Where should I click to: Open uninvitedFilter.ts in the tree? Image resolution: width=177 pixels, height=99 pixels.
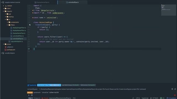(x=18, y=36)
